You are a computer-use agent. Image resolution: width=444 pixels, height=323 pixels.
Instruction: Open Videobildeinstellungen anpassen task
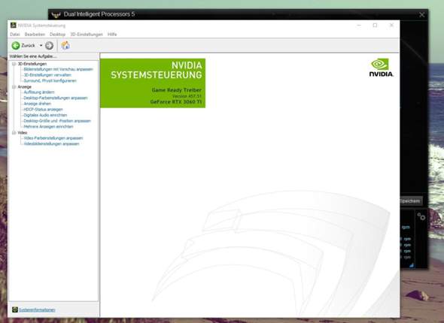click(51, 143)
